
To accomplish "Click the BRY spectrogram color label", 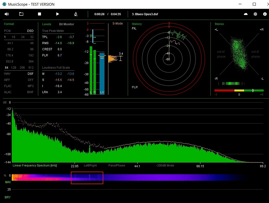I will click(8, 197).
